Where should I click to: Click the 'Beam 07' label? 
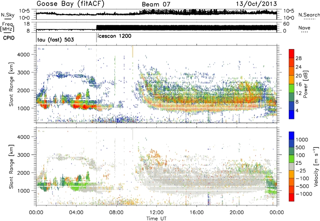coord(156,4)
